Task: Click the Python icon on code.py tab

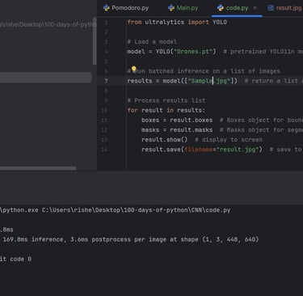Action: tap(221, 8)
